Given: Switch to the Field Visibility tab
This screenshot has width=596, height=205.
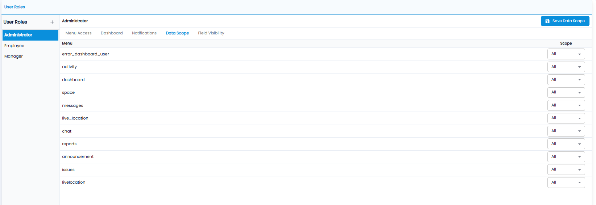Looking at the screenshot, I should coord(211,33).
